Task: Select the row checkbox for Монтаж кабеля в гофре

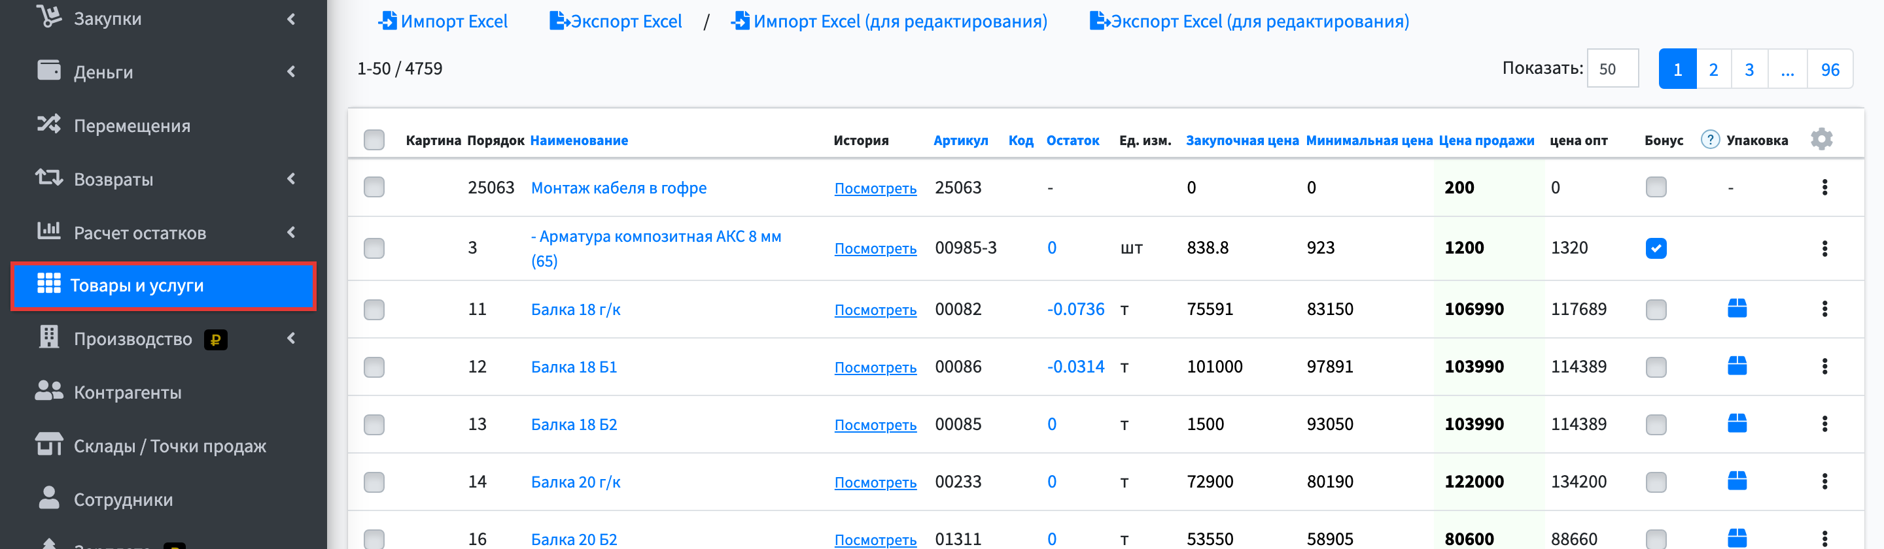Action: point(374,187)
